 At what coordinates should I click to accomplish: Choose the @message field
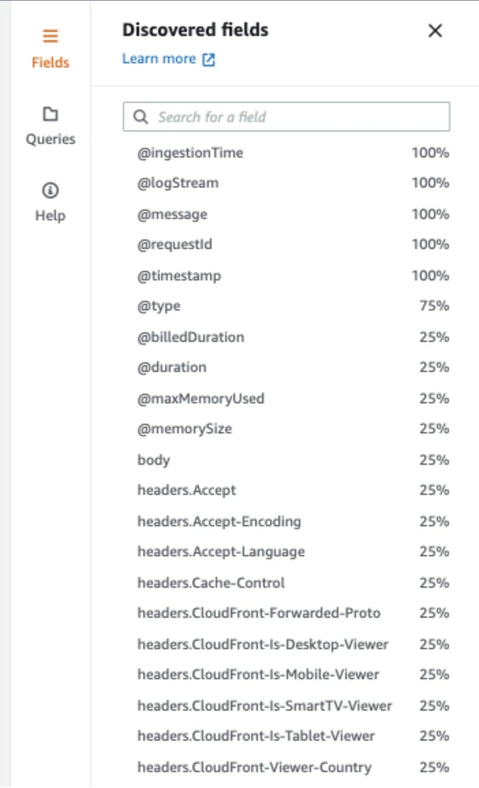(x=172, y=214)
